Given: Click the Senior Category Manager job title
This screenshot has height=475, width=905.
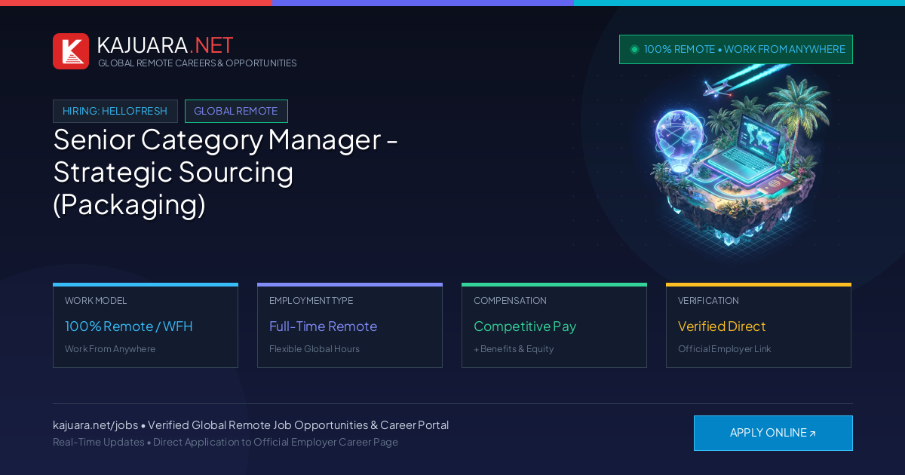Looking at the screenshot, I should tap(225, 172).
